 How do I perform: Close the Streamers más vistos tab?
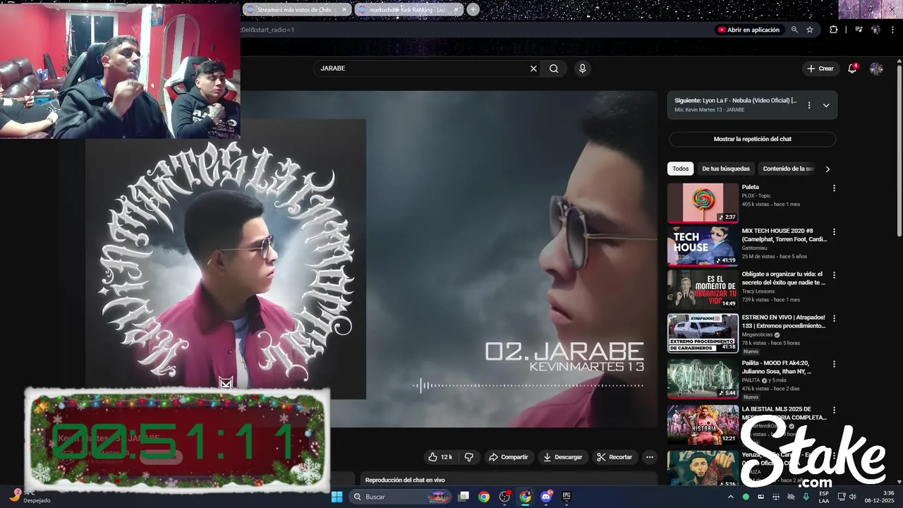tap(344, 10)
